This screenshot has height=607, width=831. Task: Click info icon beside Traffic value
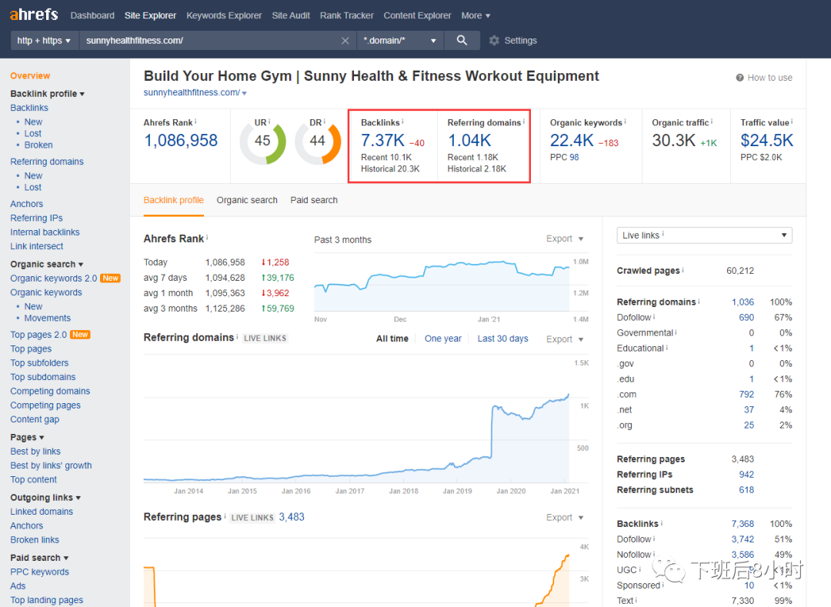(792, 122)
